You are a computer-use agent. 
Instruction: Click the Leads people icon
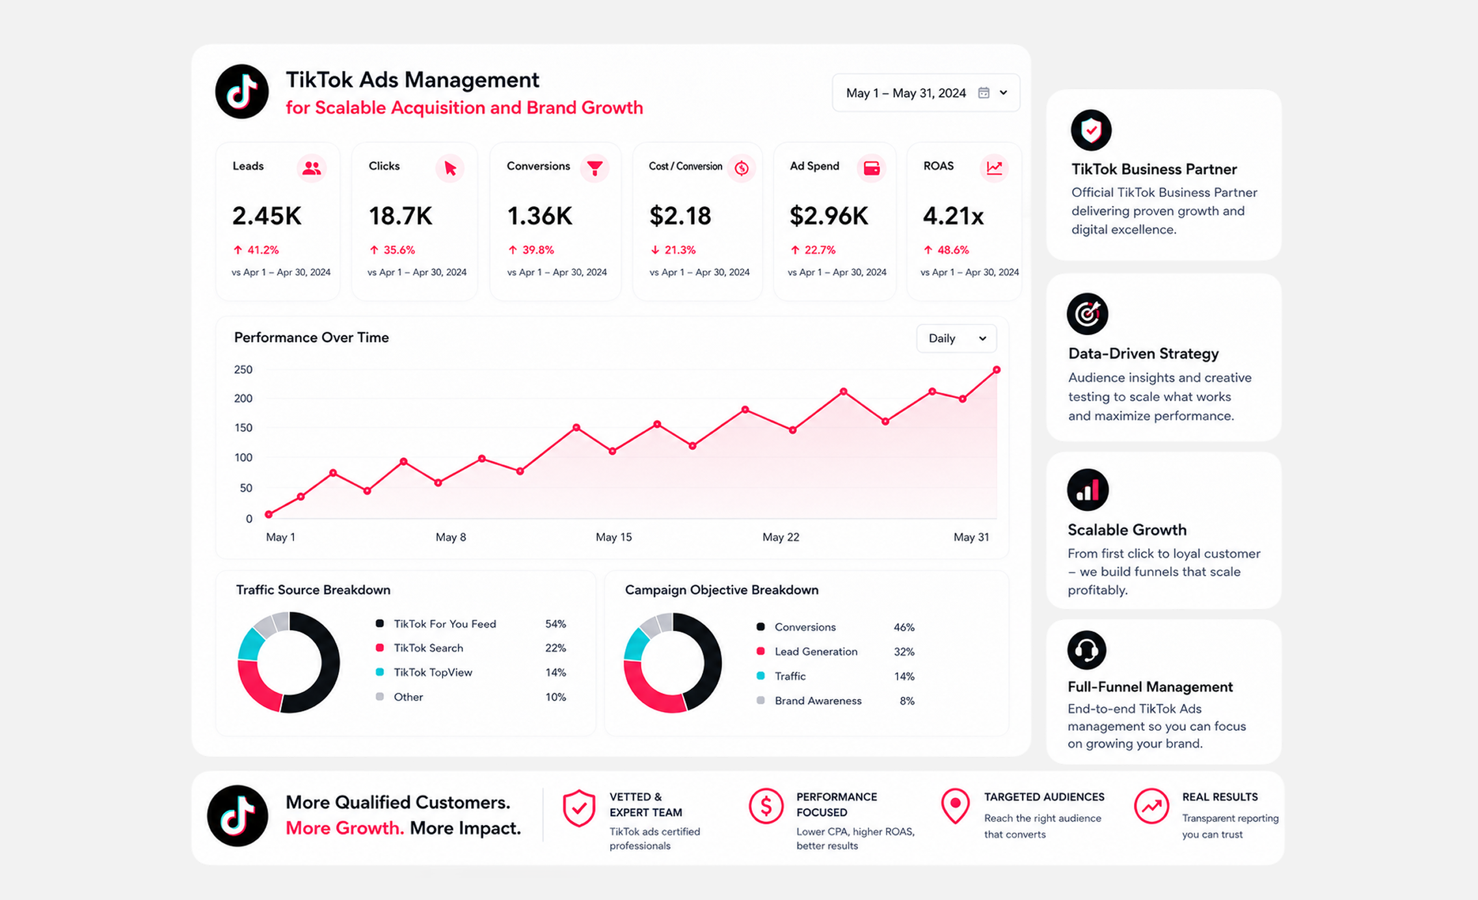312,168
